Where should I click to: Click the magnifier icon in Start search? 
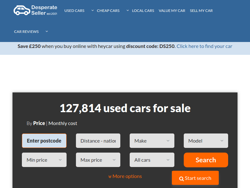(x=181, y=179)
